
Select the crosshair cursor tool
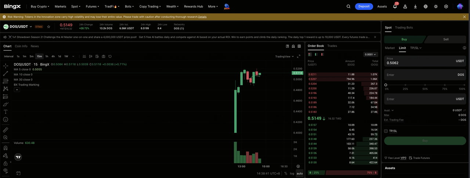(x=6, y=66)
